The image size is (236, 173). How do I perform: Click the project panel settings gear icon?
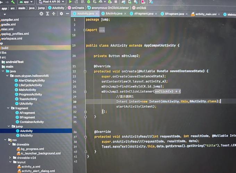pyautogui.click(x=61, y=14)
